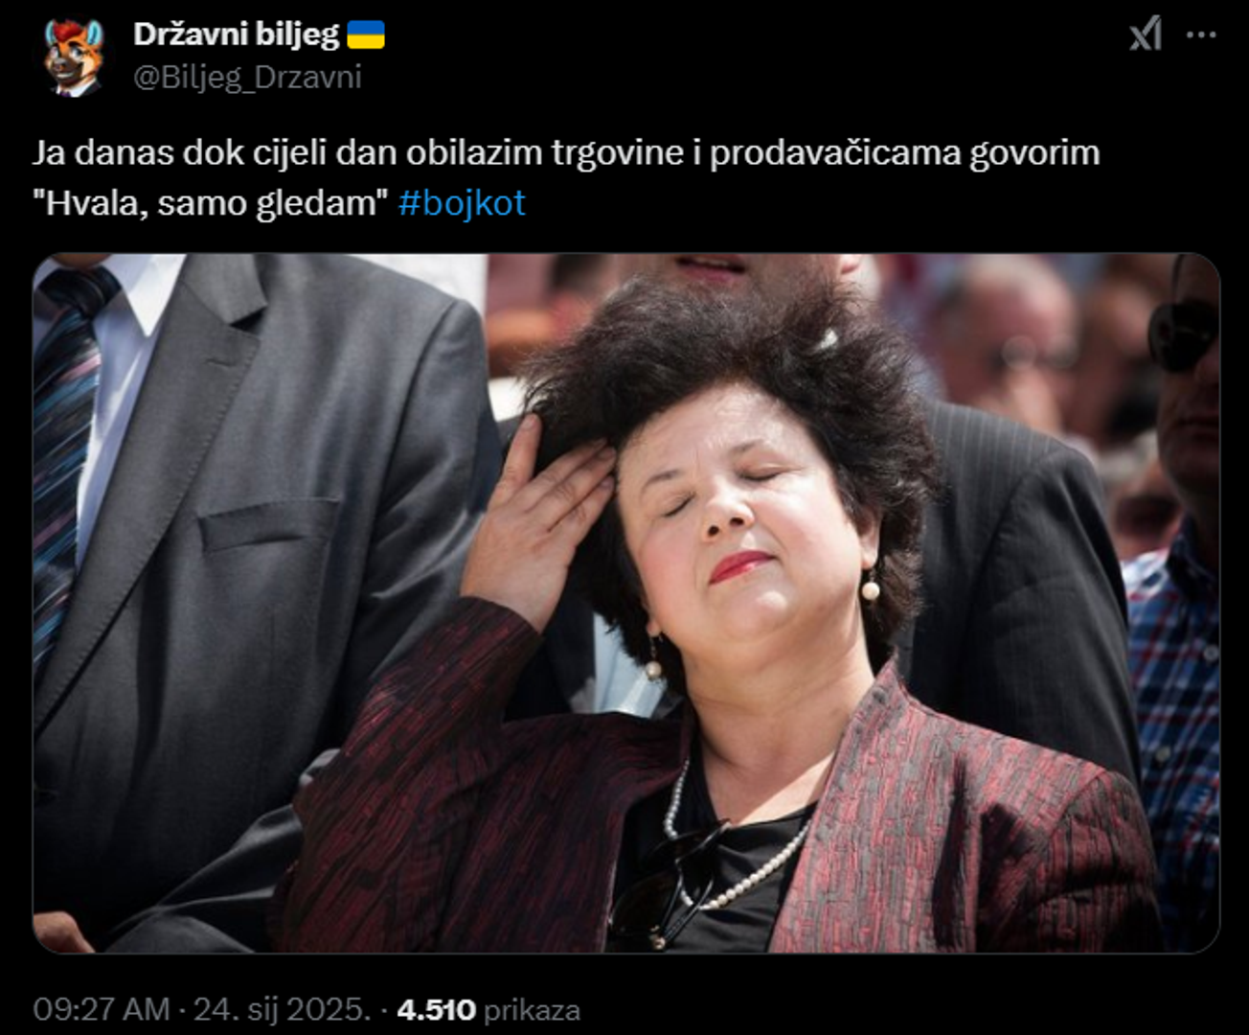This screenshot has width=1249, height=1035.
Task: Open the three-dot more options menu
Action: (1201, 35)
